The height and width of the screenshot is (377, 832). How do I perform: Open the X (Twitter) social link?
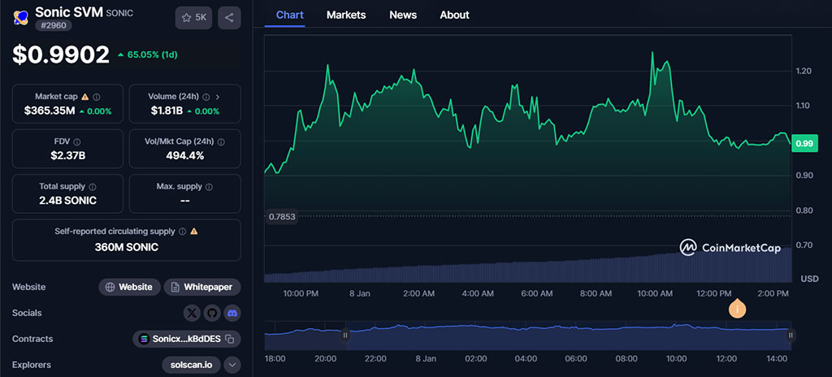192,313
